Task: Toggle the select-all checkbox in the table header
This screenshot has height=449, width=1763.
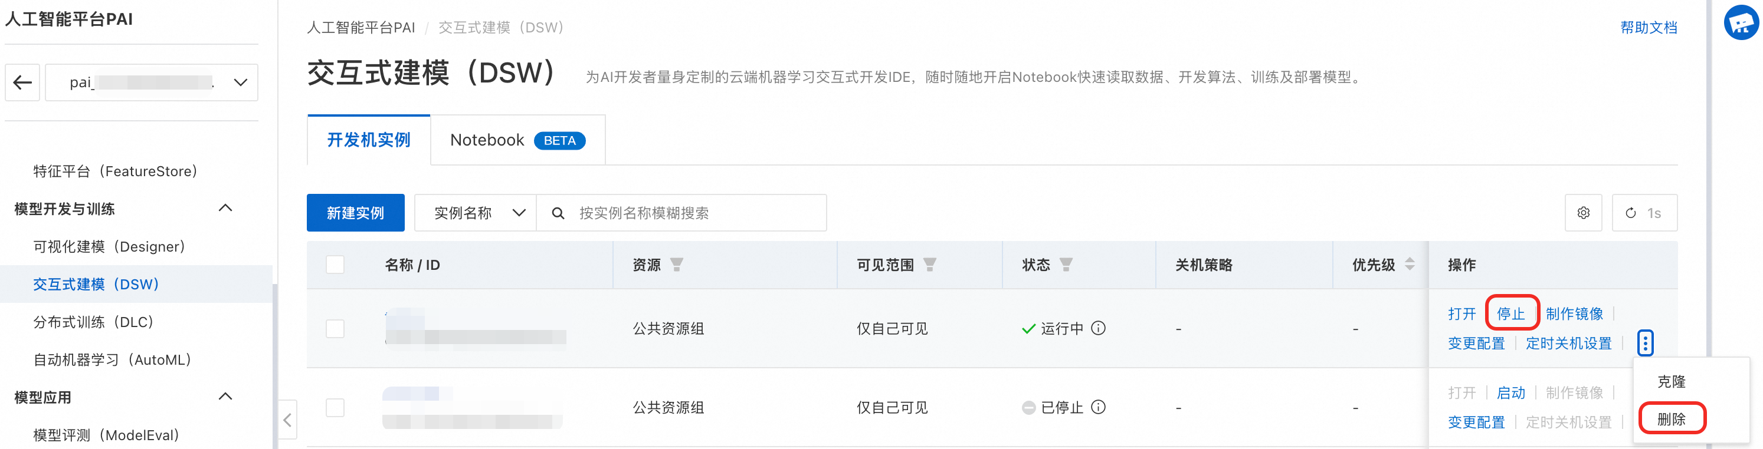Action: pyautogui.click(x=335, y=265)
